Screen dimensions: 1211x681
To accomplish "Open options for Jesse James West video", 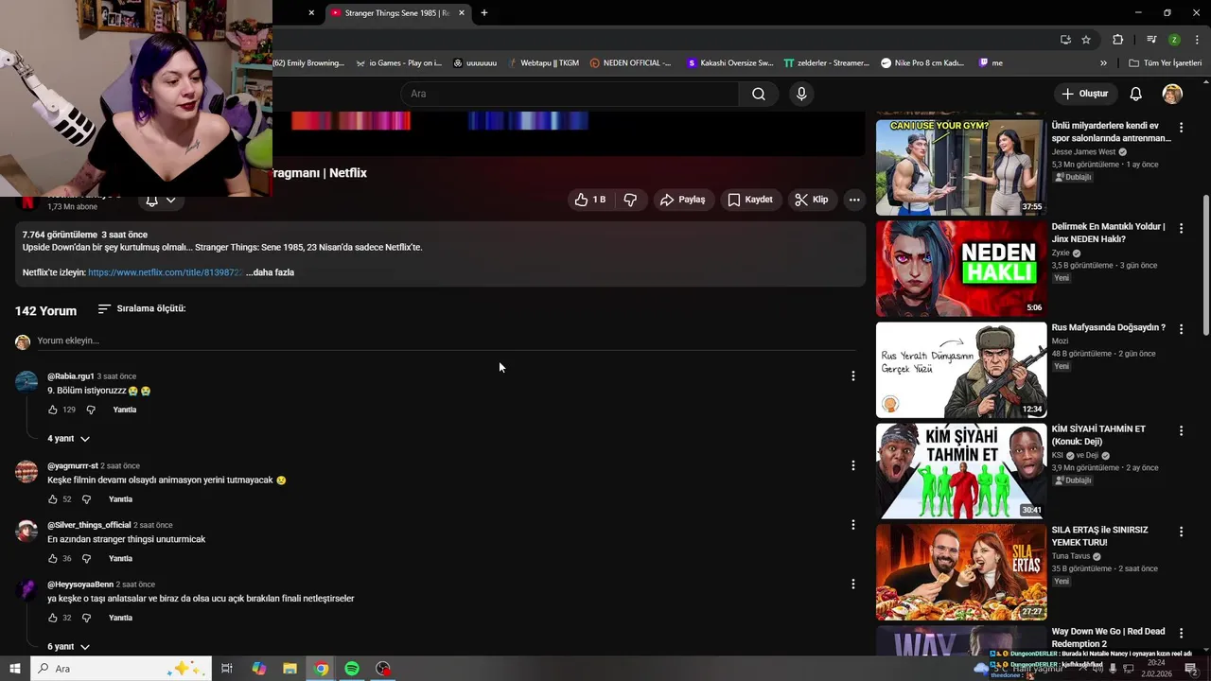I will point(1181,127).
